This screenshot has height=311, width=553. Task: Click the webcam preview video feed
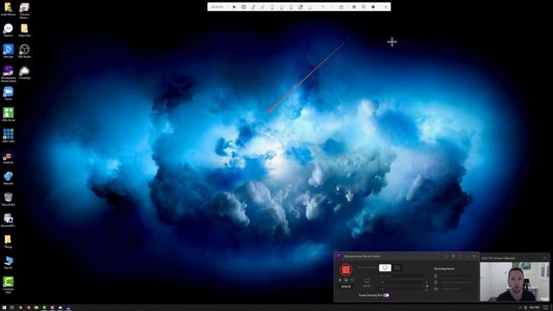tap(515, 282)
